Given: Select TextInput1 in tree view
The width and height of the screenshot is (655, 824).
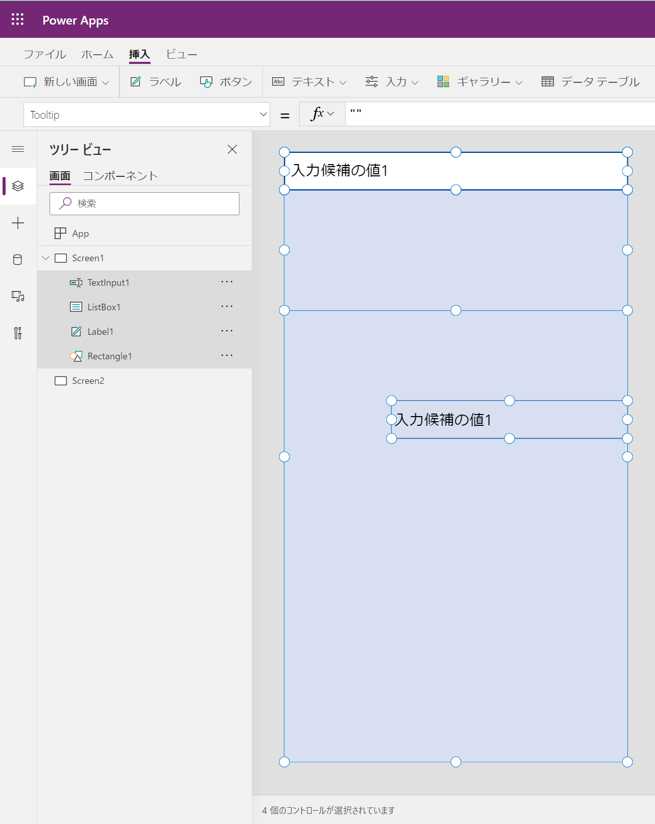Looking at the screenshot, I should (144, 283).
